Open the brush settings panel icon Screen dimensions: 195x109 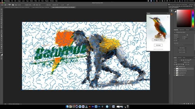13,5
